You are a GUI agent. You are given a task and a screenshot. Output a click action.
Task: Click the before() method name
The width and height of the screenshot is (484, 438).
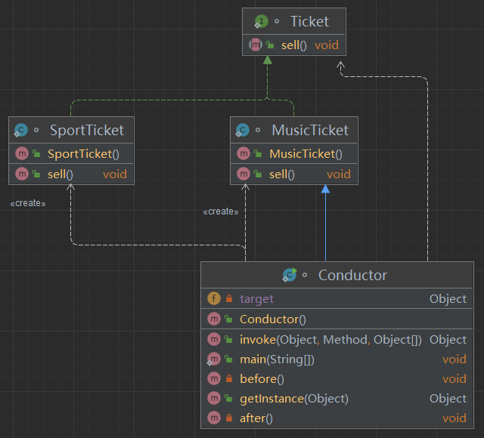tap(262, 379)
